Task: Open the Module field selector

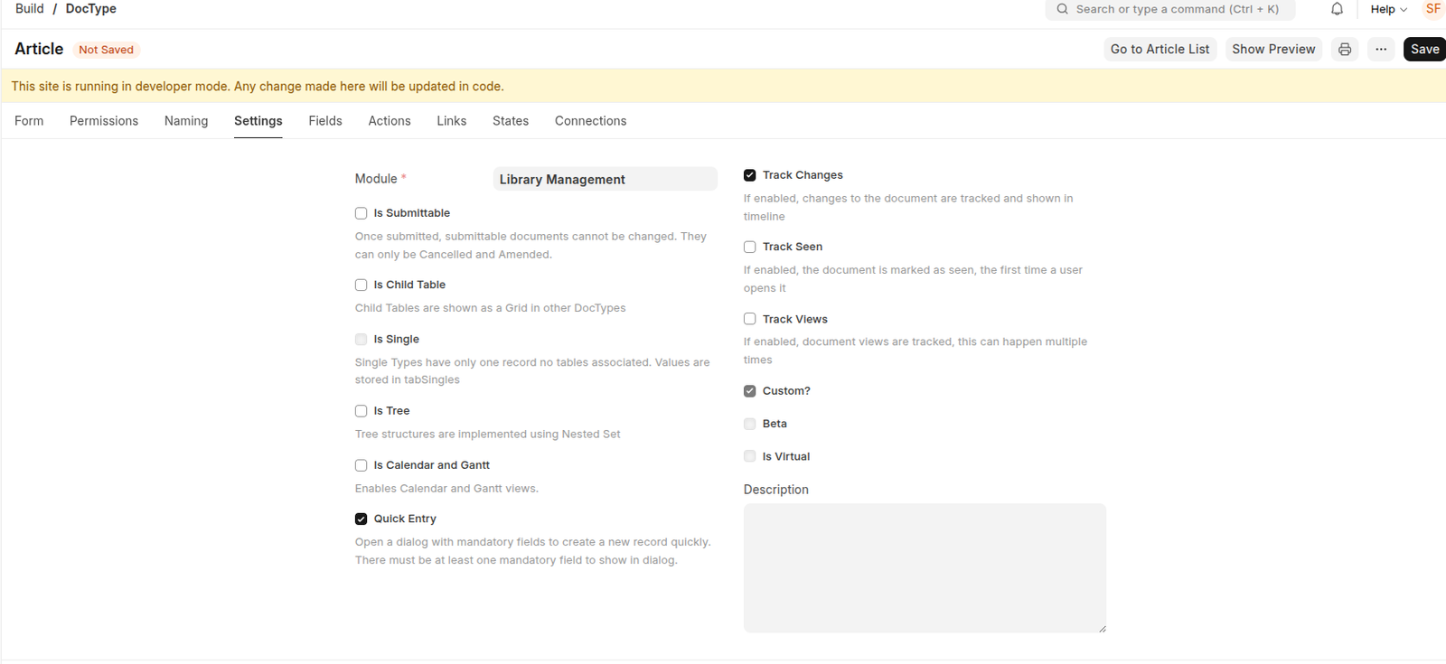Action: coord(605,180)
